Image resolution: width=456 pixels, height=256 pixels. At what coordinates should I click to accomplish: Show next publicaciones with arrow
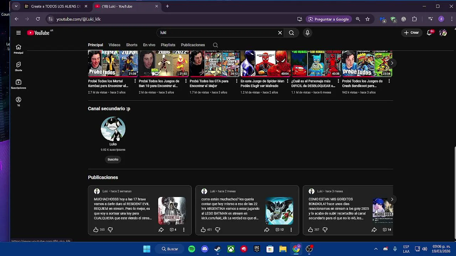[392, 199]
